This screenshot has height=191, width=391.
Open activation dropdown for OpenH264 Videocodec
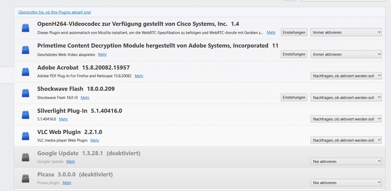click(x=346, y=32)
